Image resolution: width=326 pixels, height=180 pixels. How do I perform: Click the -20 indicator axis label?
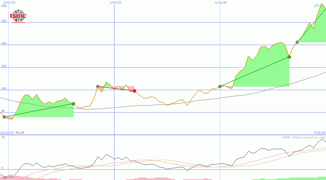coord(3,178)
